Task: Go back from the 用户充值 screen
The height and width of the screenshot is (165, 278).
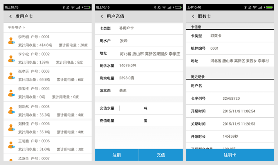Action: click(x=102, y=16)
